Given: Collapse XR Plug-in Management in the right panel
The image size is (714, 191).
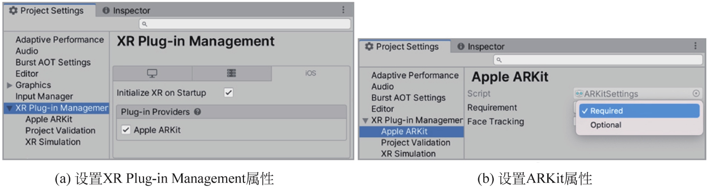Looking at the screenshot, I should coord(365,120).
